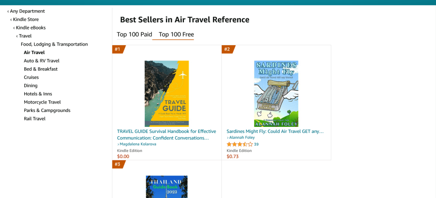Go up to Kindle eBooks category

[31, 28]
